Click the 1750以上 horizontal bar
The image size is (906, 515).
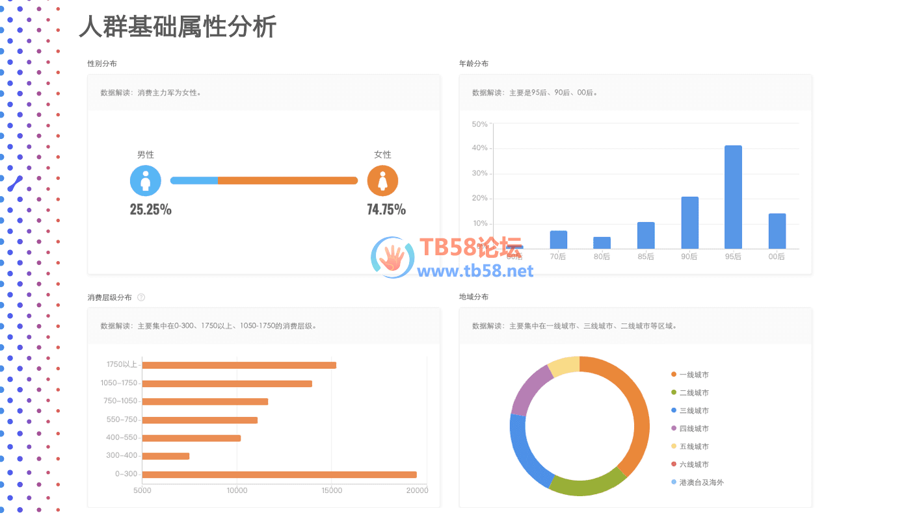coord(239,365)
